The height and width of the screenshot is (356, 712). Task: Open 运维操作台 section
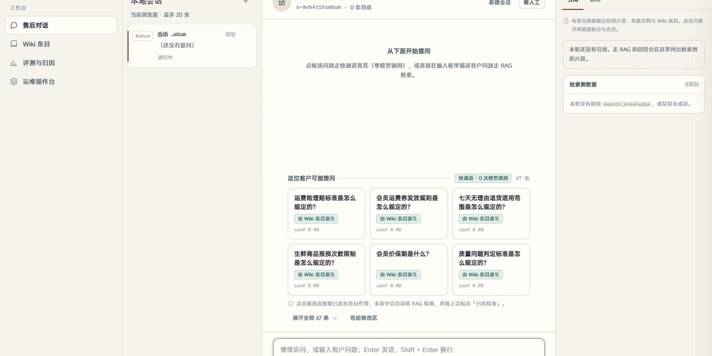point(61,82)
